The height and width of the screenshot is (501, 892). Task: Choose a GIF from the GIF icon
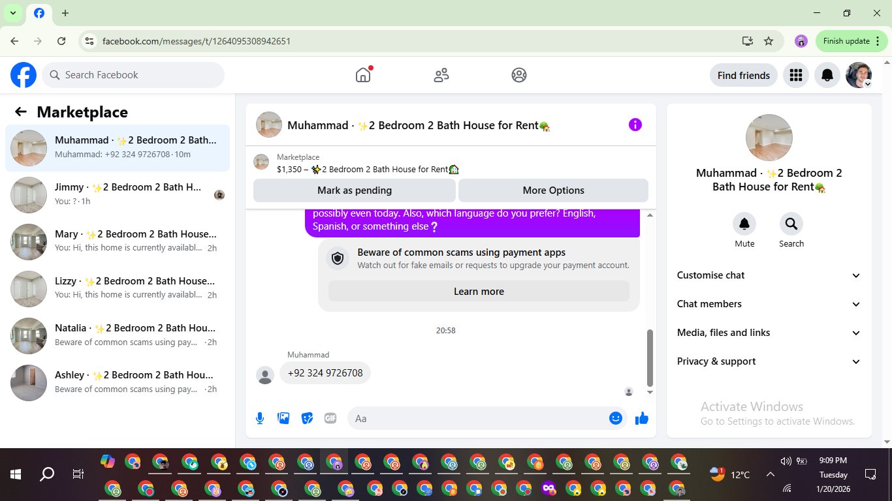coord(330,418)
